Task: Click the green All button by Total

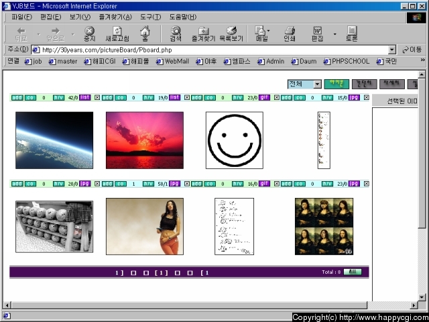Action: point(353,272)
